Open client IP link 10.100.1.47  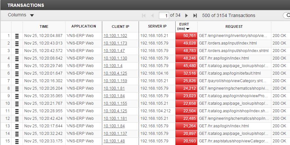(114, 51)
